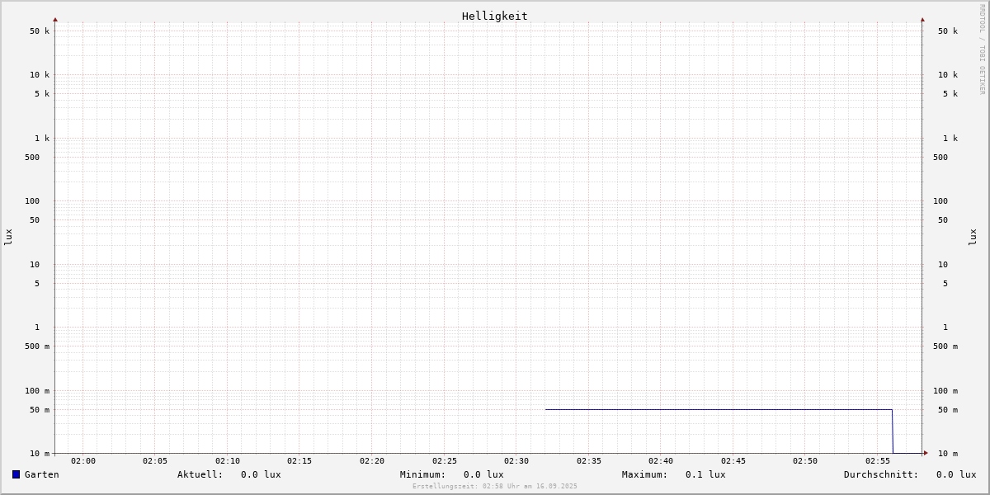Click the 50 k label on left axis
This screenshot has height=495, width=990.
coord(40,31)
